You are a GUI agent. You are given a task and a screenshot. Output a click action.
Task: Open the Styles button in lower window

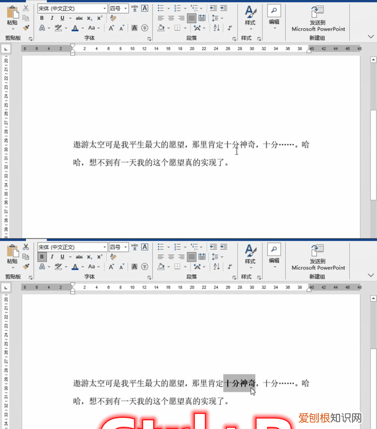point(250,257)
